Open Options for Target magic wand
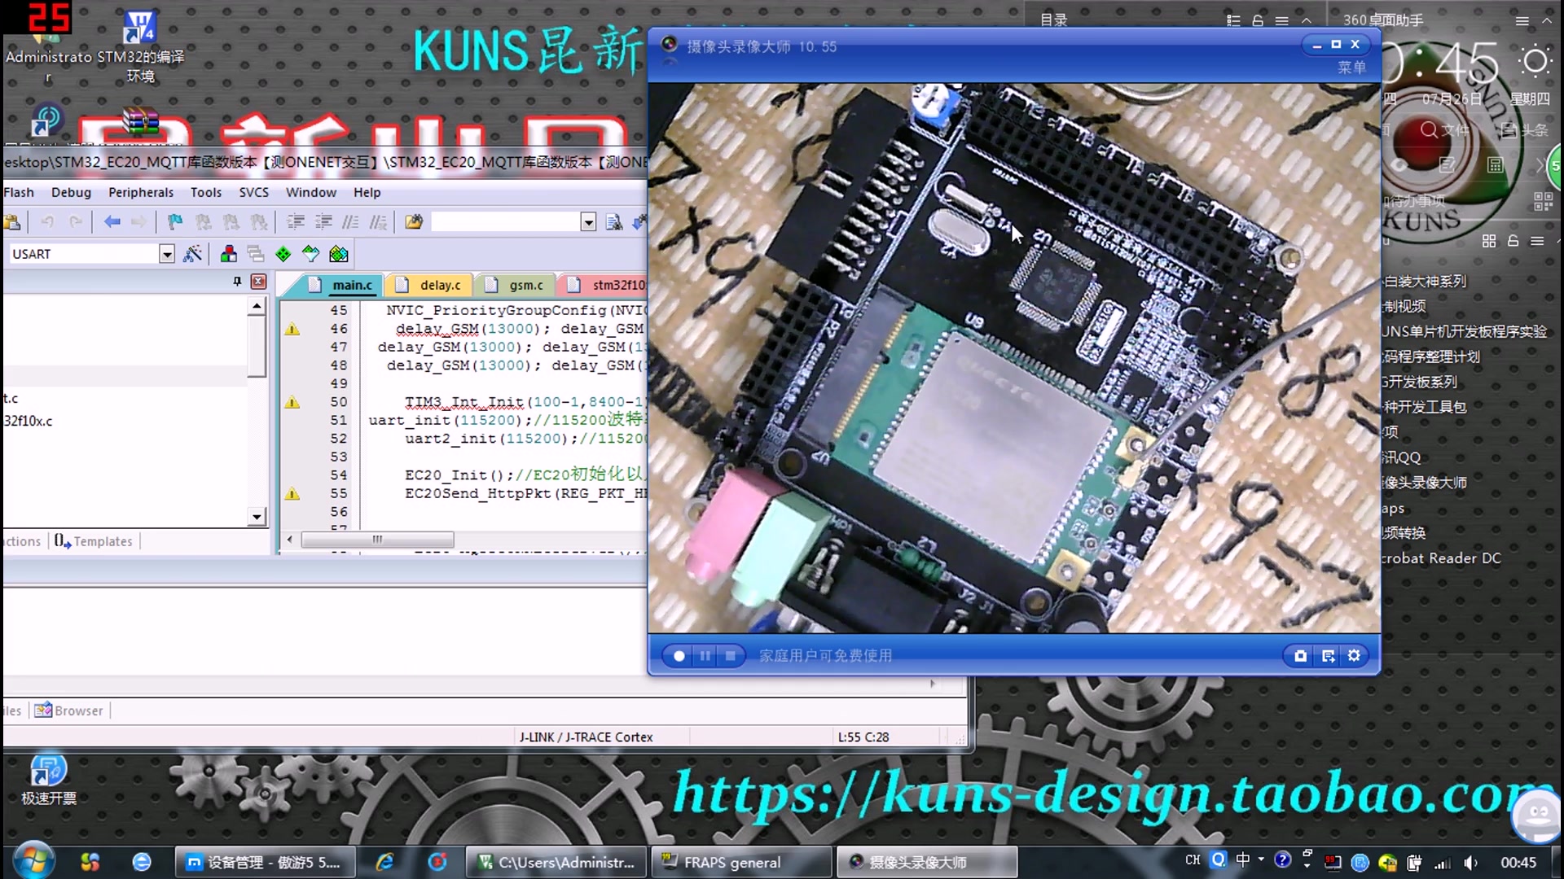The height and width of the screenshot is (879, 1564). tap(192, 254)
